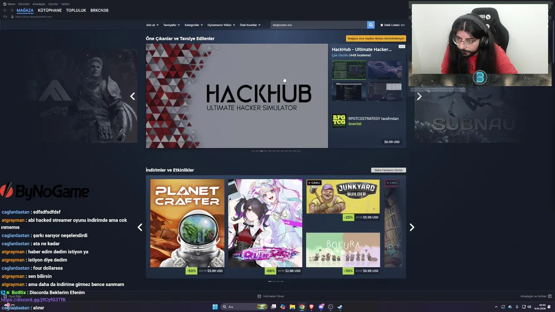Click the Windows taskbar Ara search box
This screenshot has width=555, height=312.
(x=245, y=307)
